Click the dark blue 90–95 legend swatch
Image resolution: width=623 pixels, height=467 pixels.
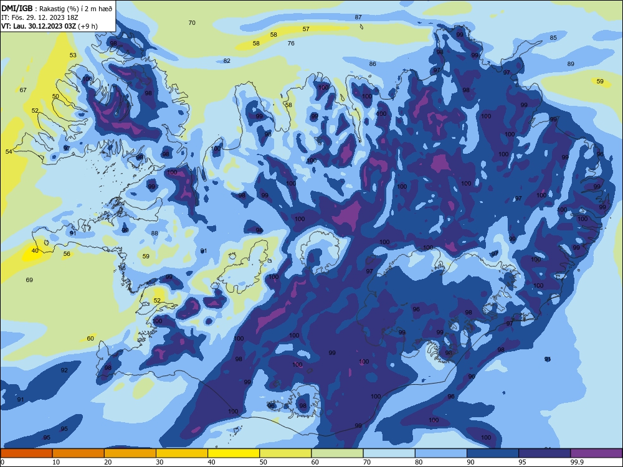click(493, 453)
